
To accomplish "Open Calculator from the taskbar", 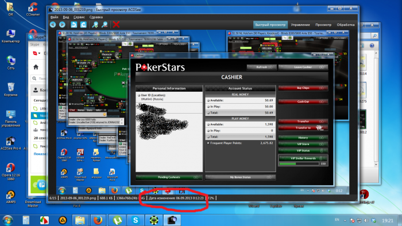I will point(26,220).
